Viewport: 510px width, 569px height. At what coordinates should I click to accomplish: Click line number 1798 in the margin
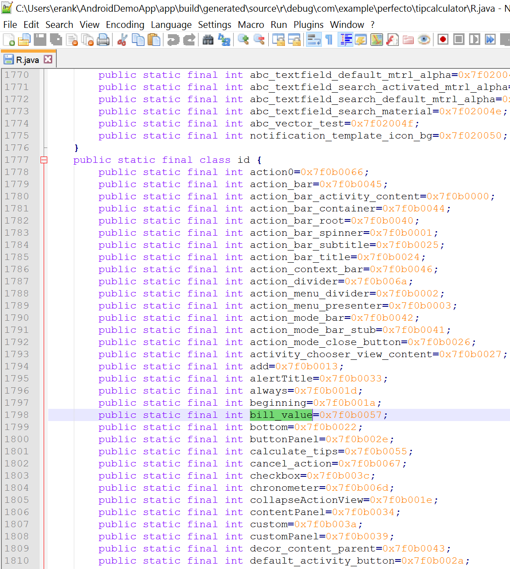coord(17,415)
